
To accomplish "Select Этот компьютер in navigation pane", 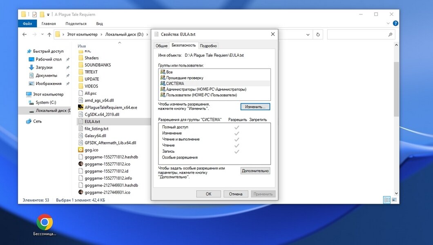I will (48, 94).
